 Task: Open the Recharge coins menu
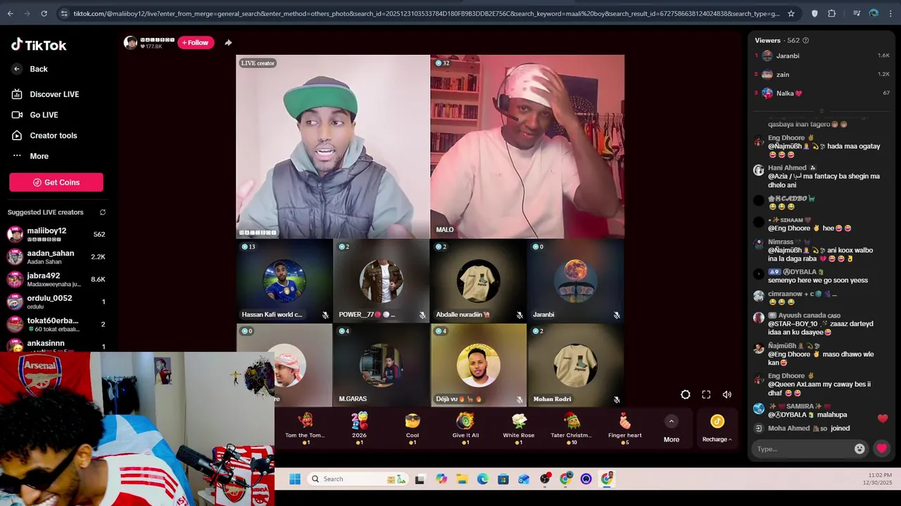point(717,427)
